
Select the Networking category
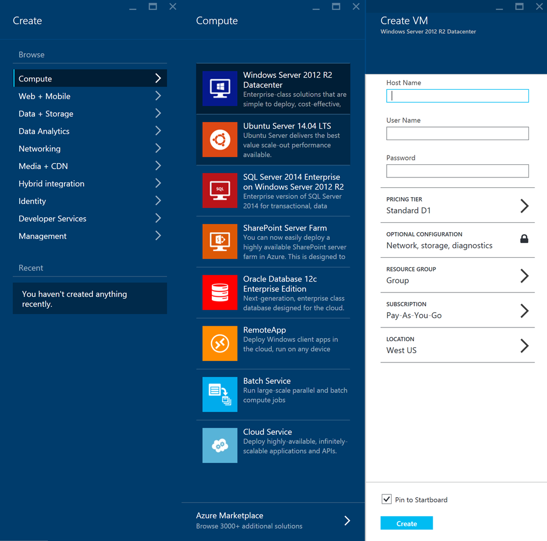pos(90,148)
